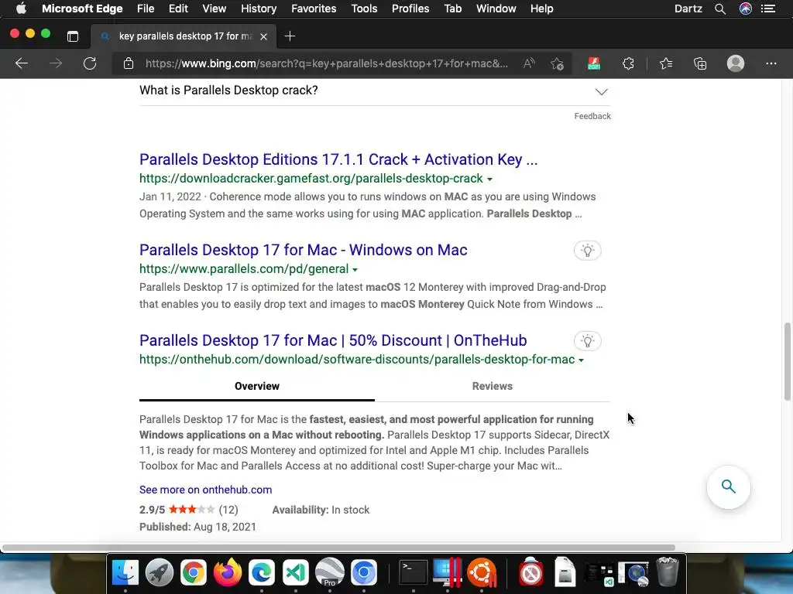
Task: Open dropdown arrow next to parallels.com URL
Action: point(355,270)
